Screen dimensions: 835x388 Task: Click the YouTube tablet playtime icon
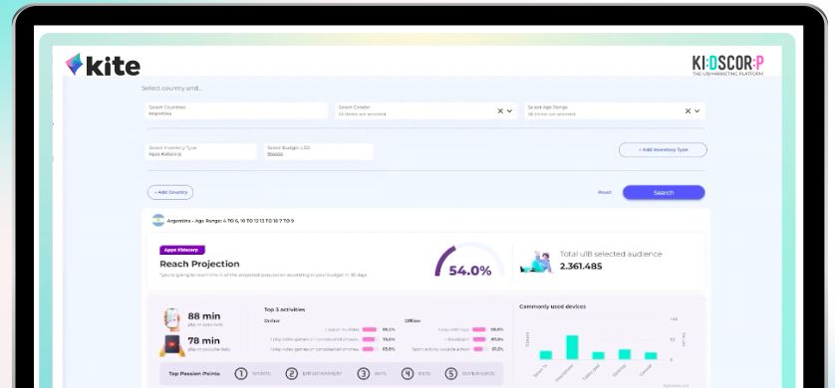coord(171,345)
